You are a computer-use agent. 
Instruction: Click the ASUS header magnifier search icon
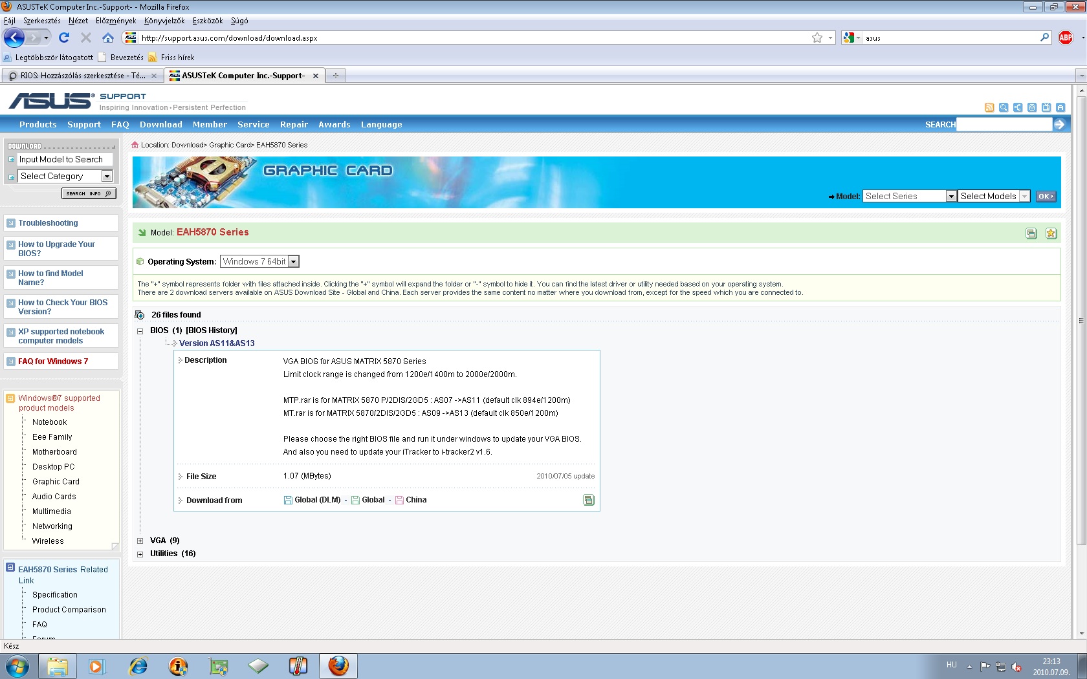click(1004, 107)
